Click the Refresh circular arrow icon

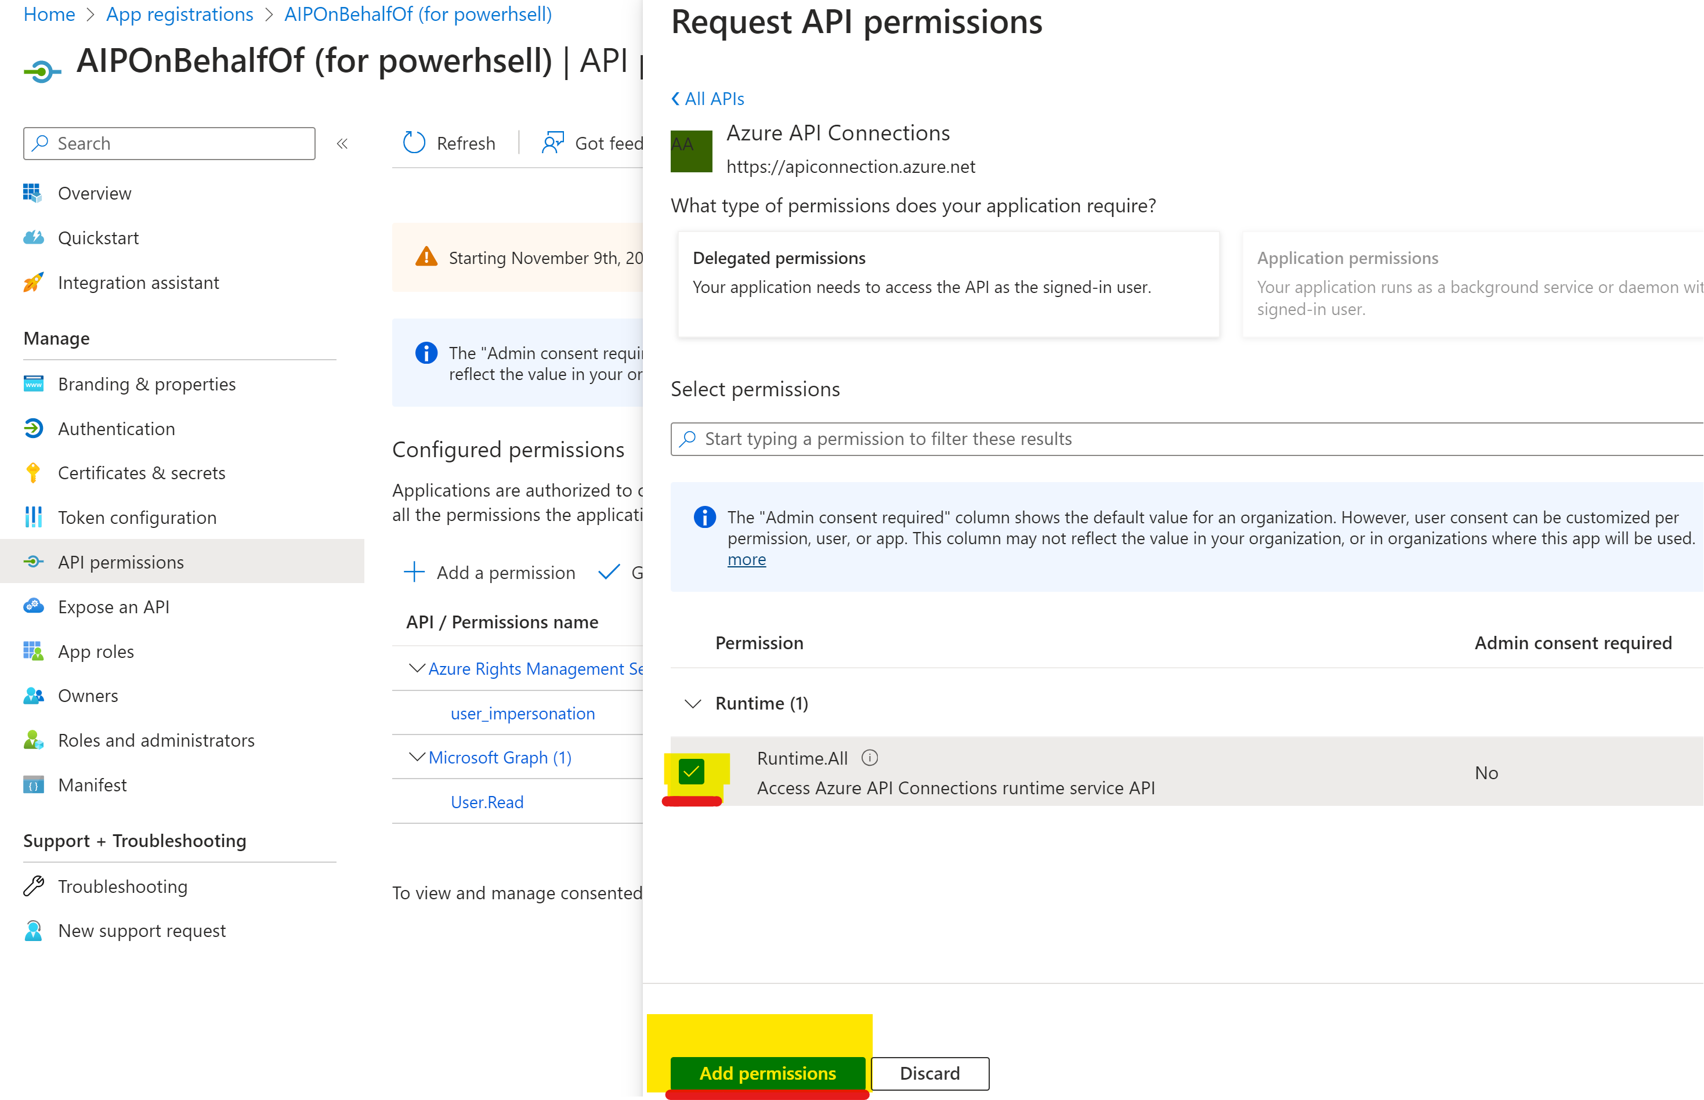[414, 143]
